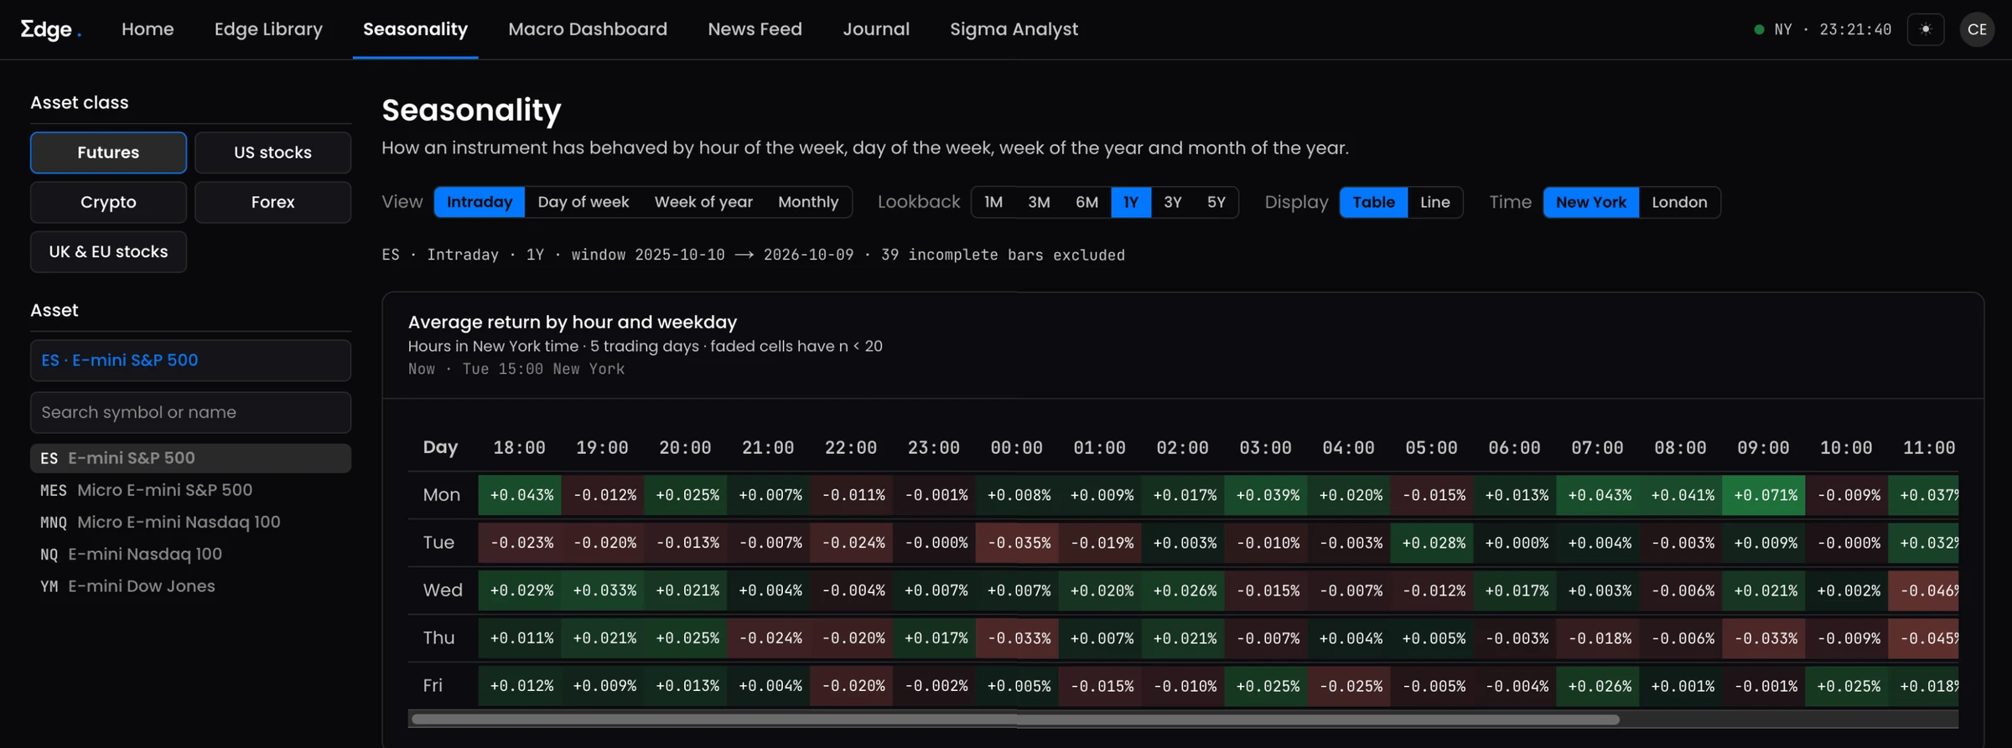
Task: Switch view to Day of week
Action: click(x=583, y=202)
